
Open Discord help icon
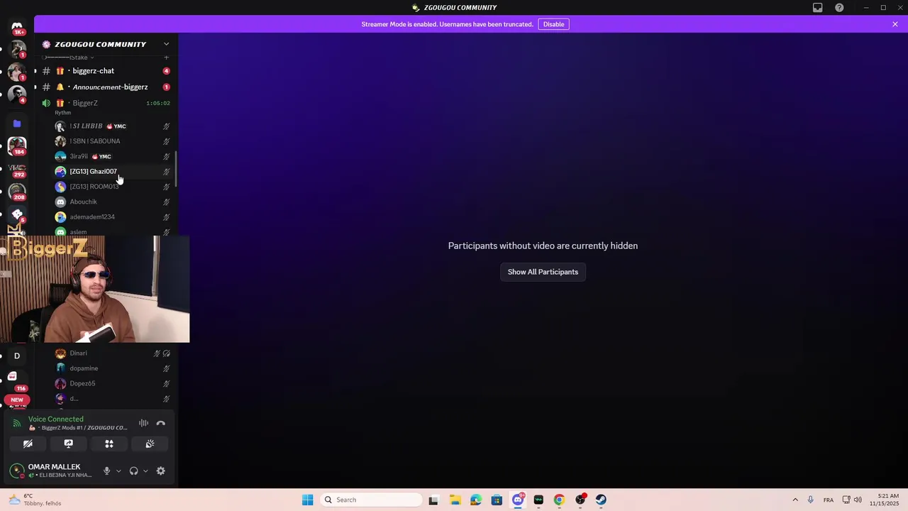840,8
